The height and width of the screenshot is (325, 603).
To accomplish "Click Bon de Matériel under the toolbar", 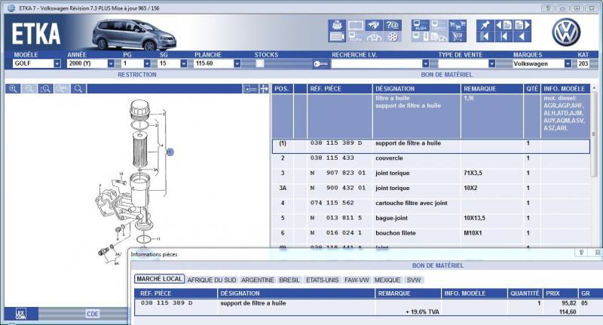I will point(446,75).
